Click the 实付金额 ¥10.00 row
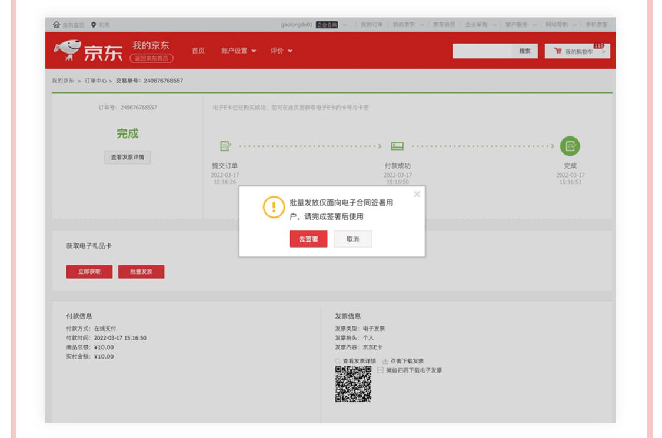Screen dimensions: 662x438 [x=90, y=356]
